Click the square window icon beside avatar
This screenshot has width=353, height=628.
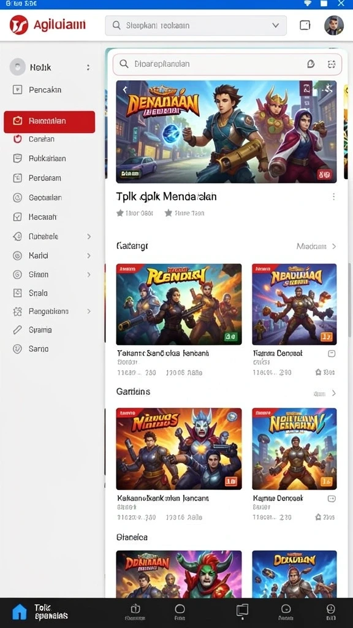coord(305,25)
